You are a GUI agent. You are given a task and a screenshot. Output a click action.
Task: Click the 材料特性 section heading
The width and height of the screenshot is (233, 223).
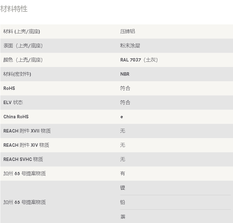click(x=14, y=9)
